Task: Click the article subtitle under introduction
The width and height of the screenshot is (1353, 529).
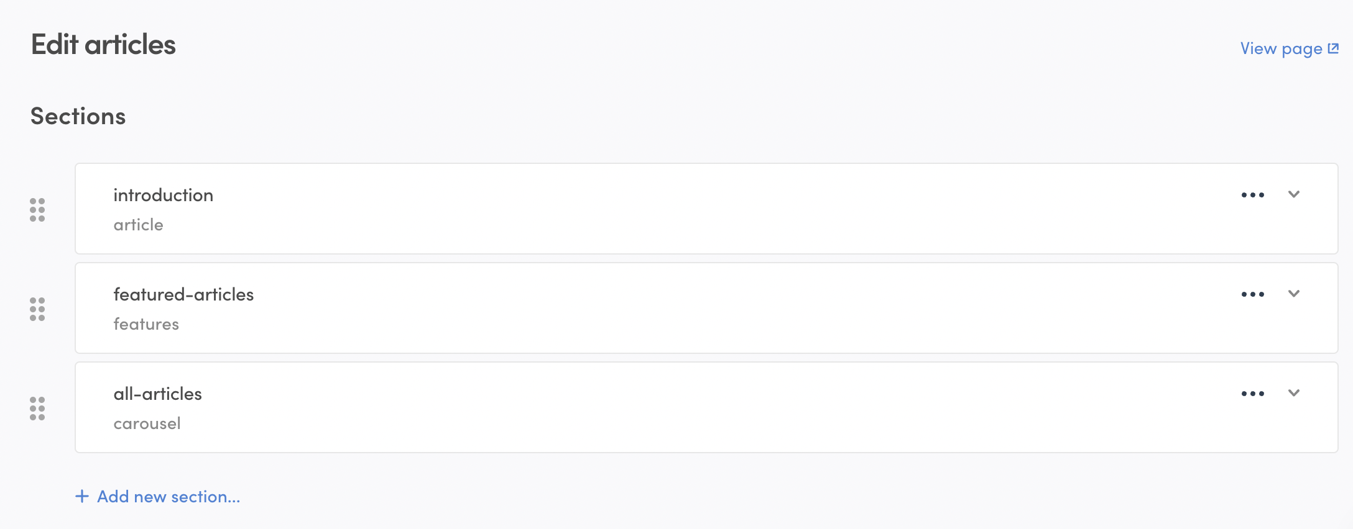Action: pos(138,224)
